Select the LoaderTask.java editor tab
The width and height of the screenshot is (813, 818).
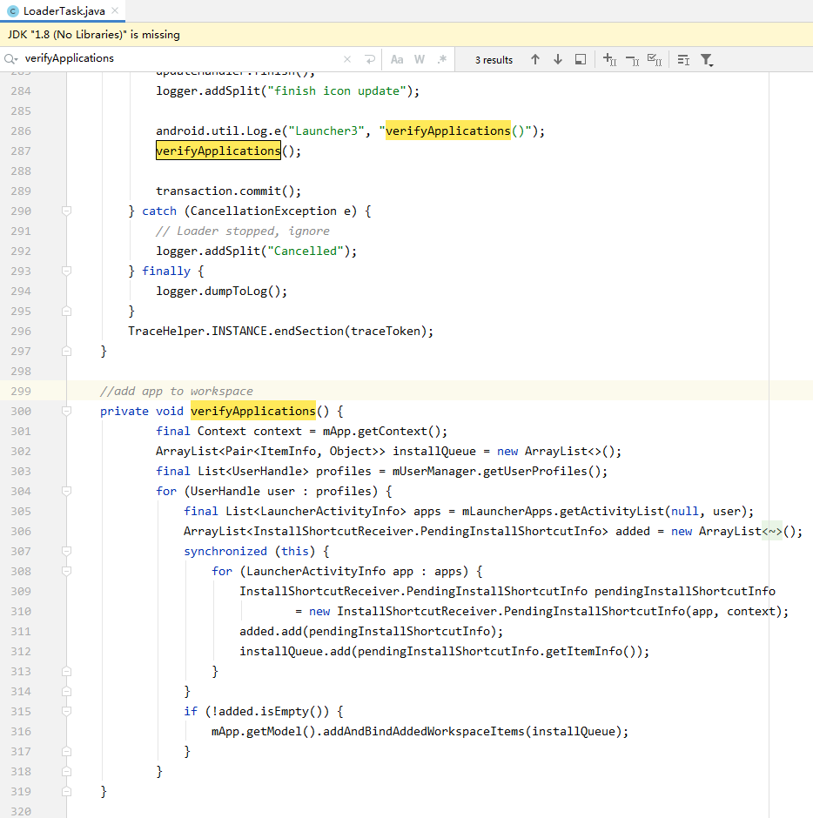tap(63, 11)
